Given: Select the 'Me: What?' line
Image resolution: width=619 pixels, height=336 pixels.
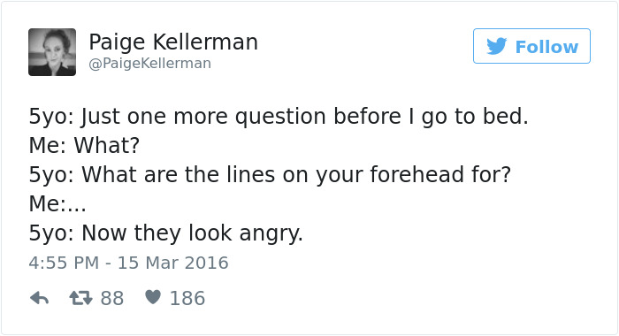Looking at the screenshot, I should pyautogui.click(x=84, y=145).
